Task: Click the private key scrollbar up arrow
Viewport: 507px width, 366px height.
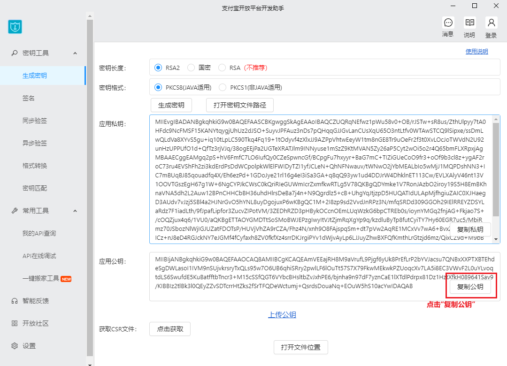Action: pos(496,119)
